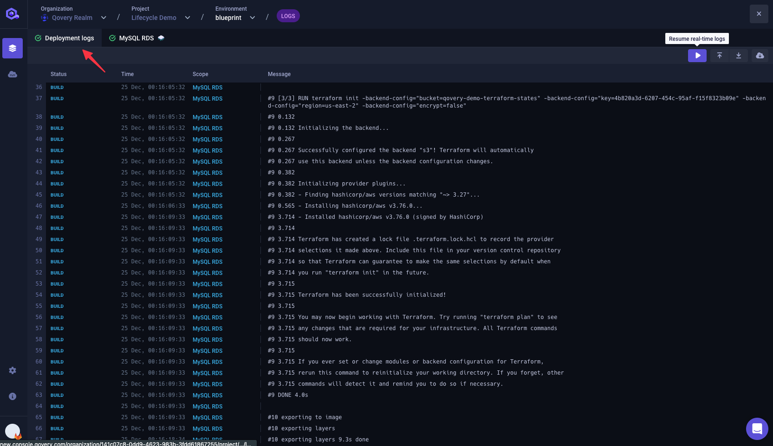The width and height of the screenshot is (773, 446).
Task: Expand the Project Lifecycle Demo dropdown
Action: [x=187, y=18]
